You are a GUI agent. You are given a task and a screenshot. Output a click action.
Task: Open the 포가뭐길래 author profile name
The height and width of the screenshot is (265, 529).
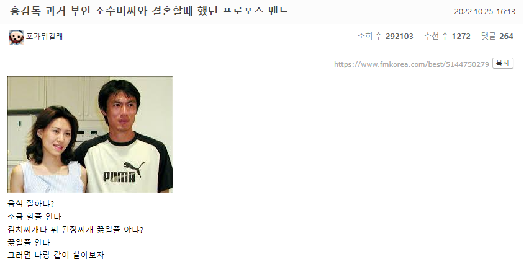pyautogui.click(x=44, y=37)
